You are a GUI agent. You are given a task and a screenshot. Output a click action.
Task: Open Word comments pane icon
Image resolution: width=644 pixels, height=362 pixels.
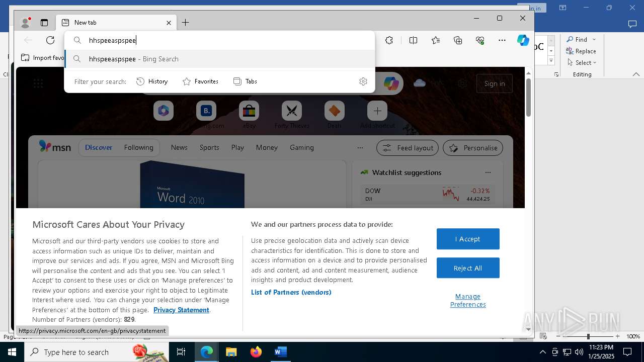point(632,24)
